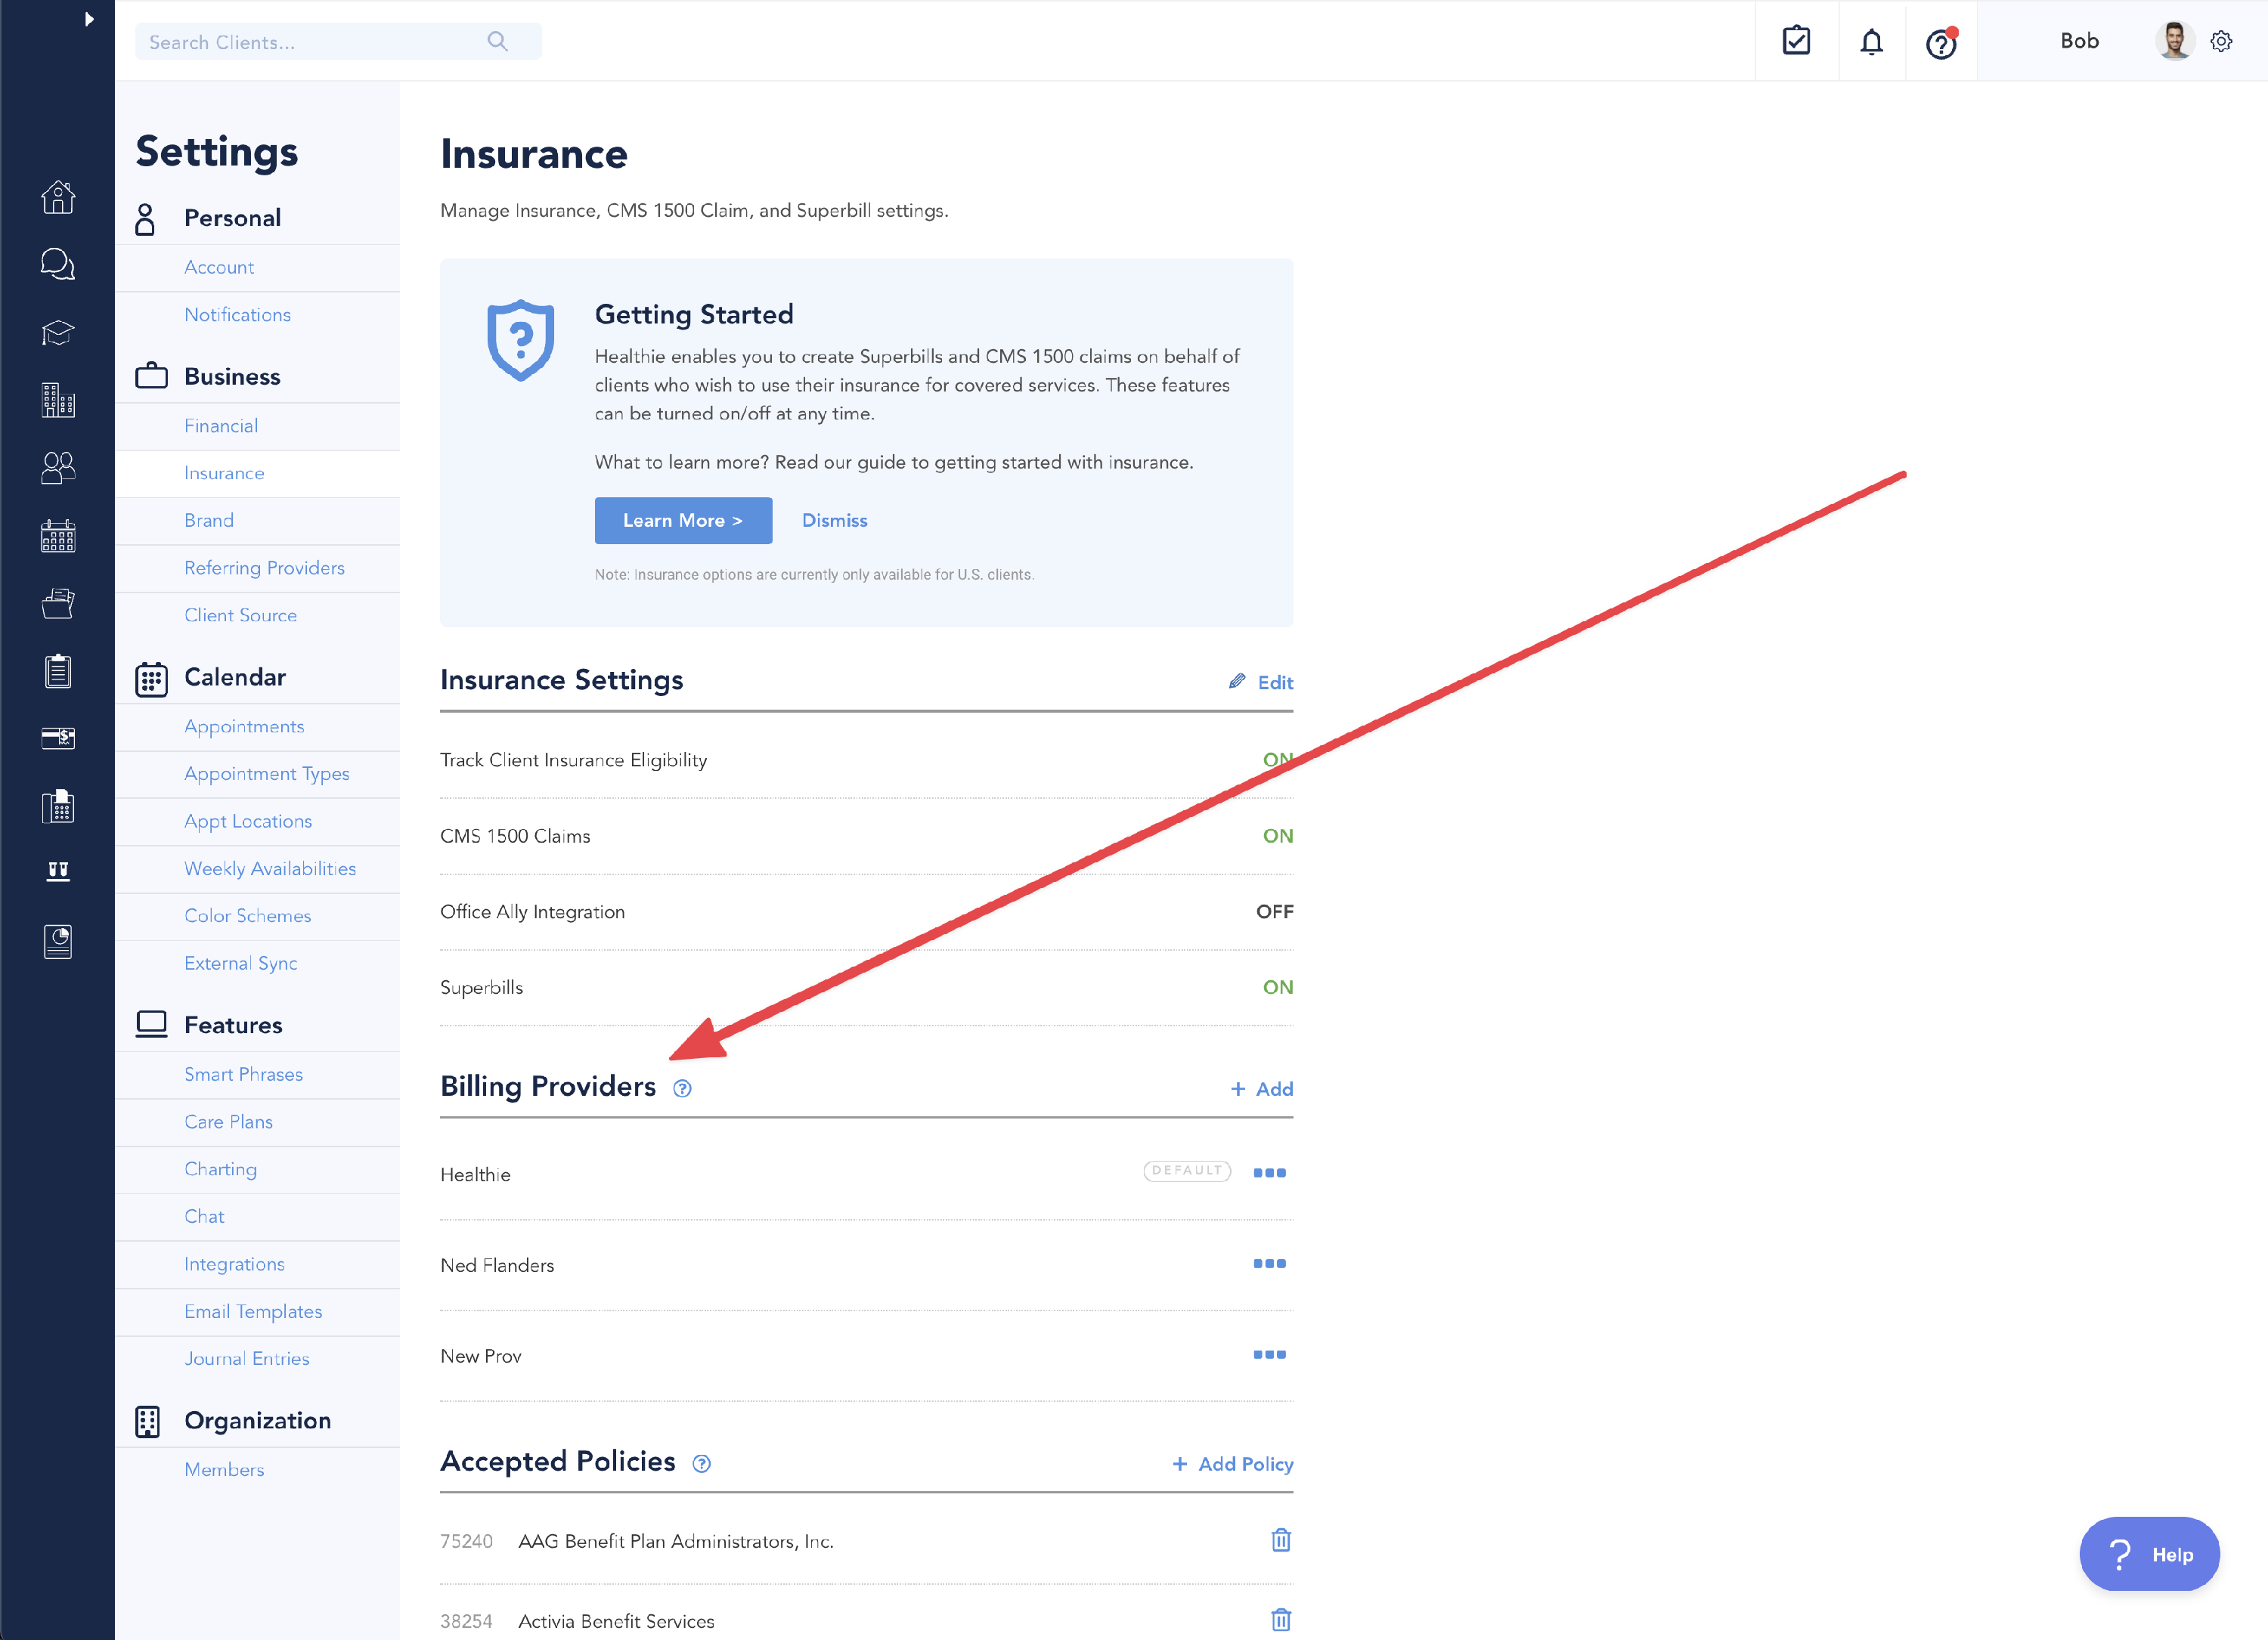The width and height of the screenshot is (2268, 1640).
Task: Open the help question icon with red dot
Action: (1941, 43)
